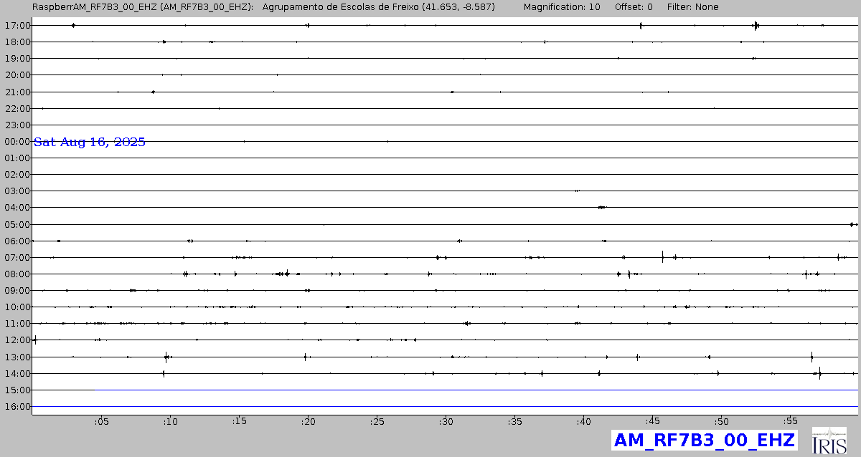Click the blue current-time line on 15:00 row
The width and height of the screenshot is (861, 457).
(x=474, y=390)
